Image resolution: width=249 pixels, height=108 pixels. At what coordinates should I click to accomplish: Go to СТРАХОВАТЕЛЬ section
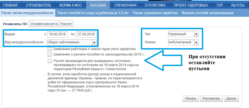pos(39,5)
